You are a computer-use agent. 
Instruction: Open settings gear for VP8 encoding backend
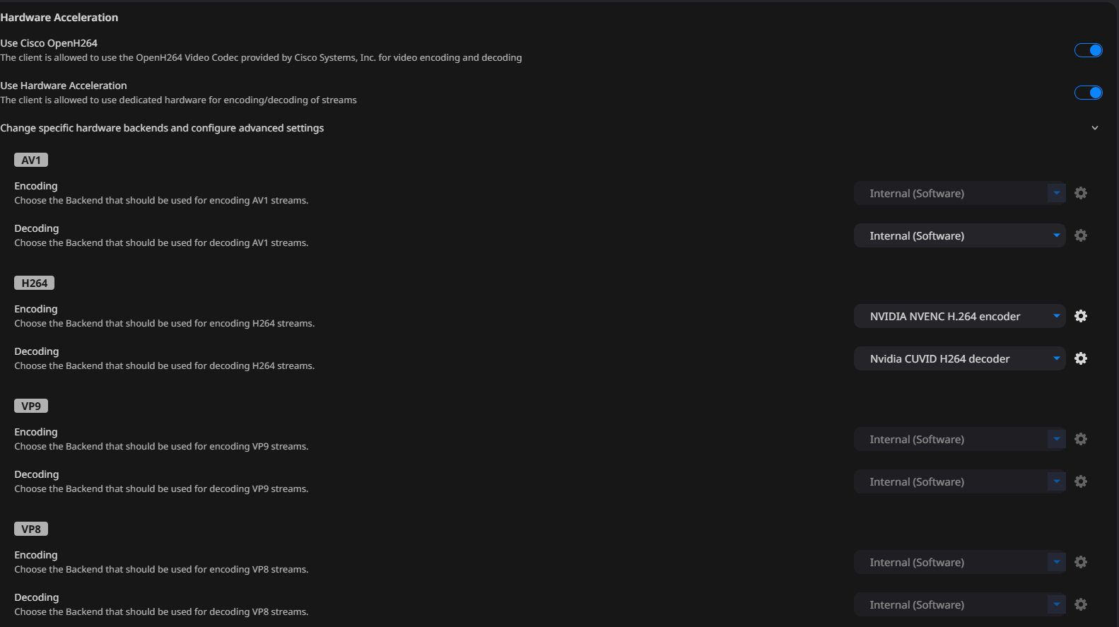click(1081, 562)
